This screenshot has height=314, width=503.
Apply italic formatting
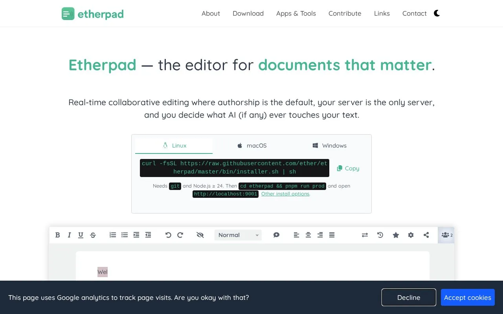[69, 235]
